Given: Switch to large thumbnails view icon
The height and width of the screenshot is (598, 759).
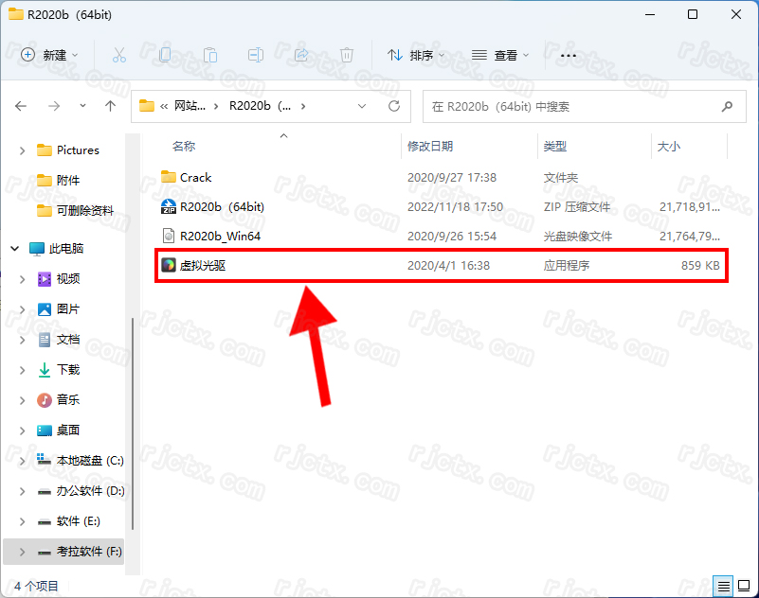Looking at the screenshot, I should [x=744, y=586].
